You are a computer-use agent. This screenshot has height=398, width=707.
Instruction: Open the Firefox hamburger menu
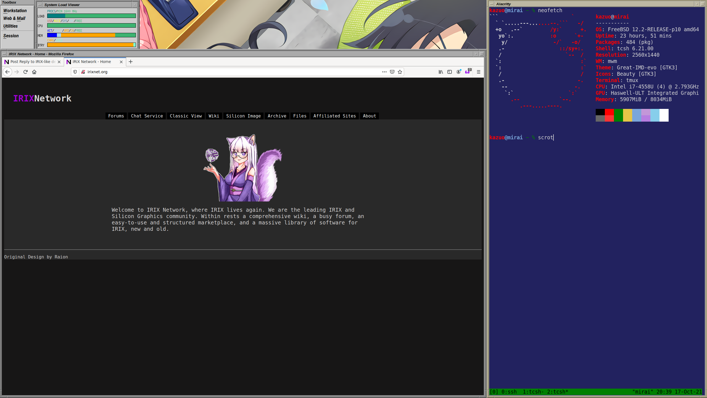coord(479,72)
